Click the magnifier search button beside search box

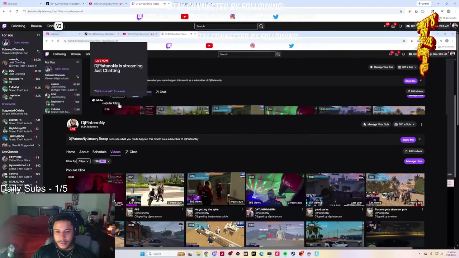(x=261, y=26)
